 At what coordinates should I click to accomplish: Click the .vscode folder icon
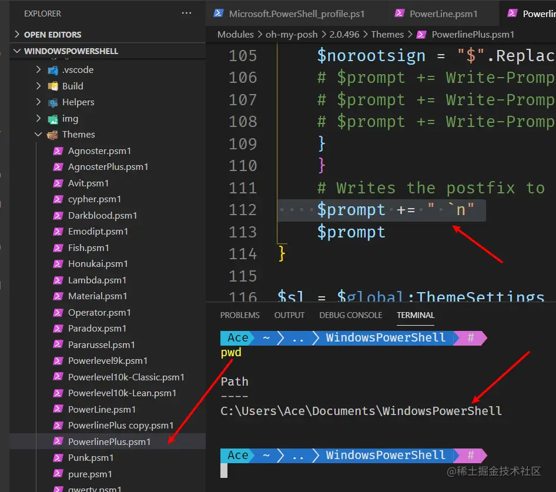(x=53, y=70)
